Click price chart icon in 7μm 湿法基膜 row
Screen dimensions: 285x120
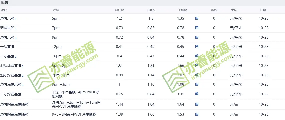(x=197, y=28)
